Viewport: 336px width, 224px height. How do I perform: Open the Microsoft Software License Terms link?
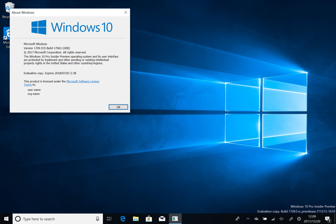tap(83, 81)
